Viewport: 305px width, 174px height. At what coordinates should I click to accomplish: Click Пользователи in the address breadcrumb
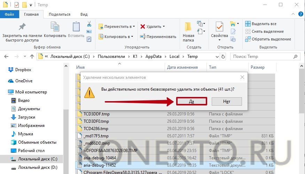tap(111, 56)
